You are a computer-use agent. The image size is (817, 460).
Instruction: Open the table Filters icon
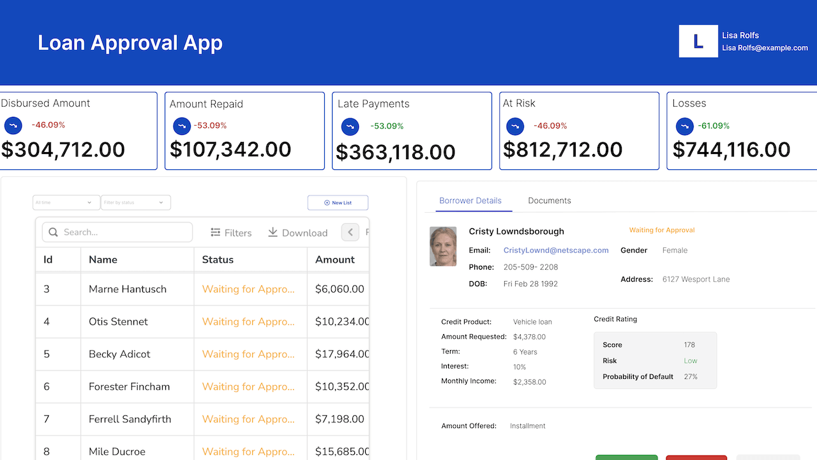coord(216,233)
